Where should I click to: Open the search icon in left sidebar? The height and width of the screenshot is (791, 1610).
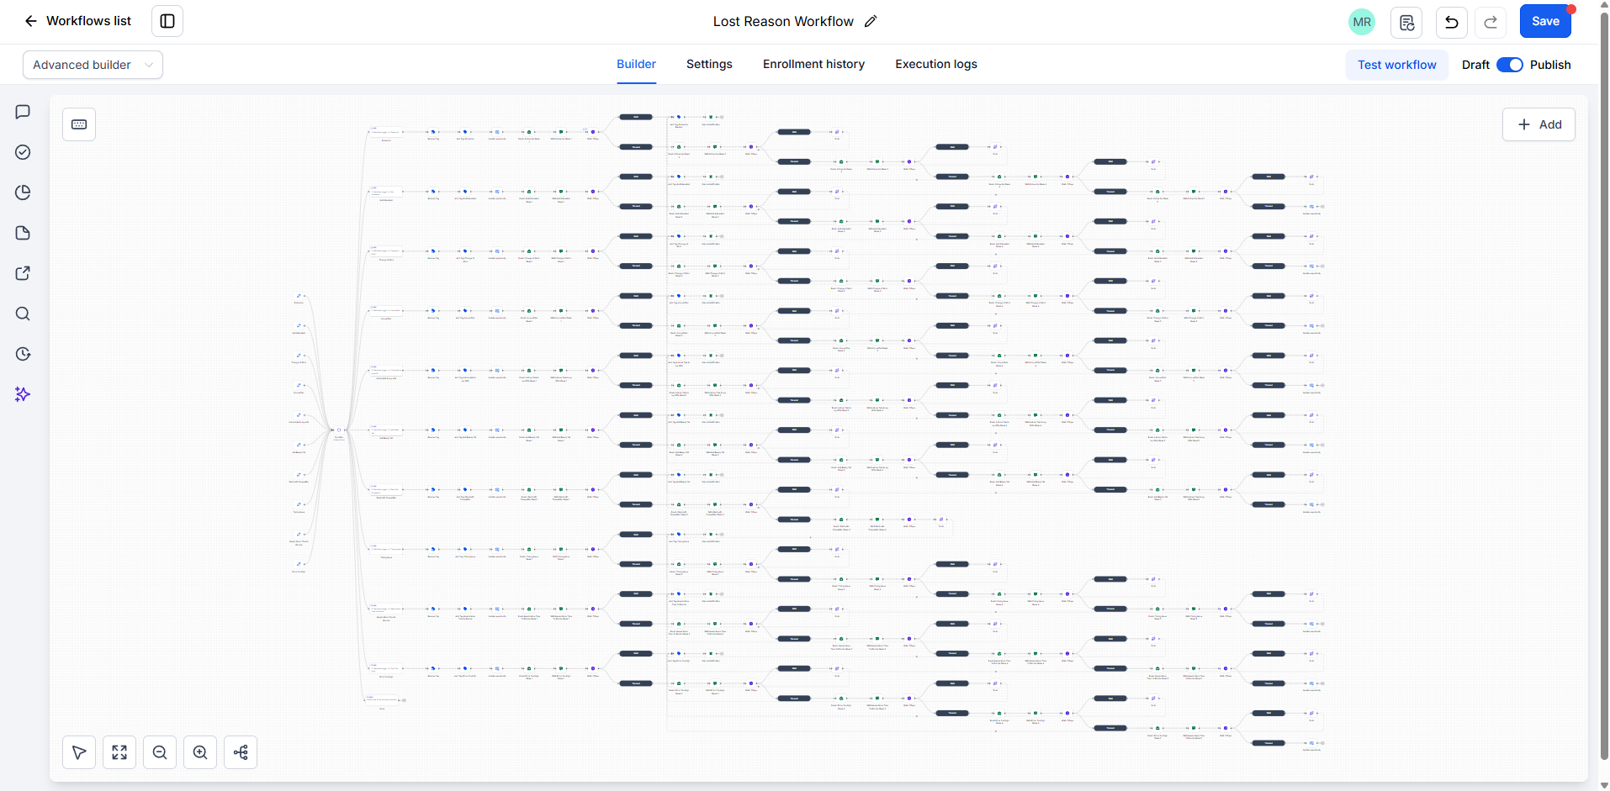(x=23, y=314)
